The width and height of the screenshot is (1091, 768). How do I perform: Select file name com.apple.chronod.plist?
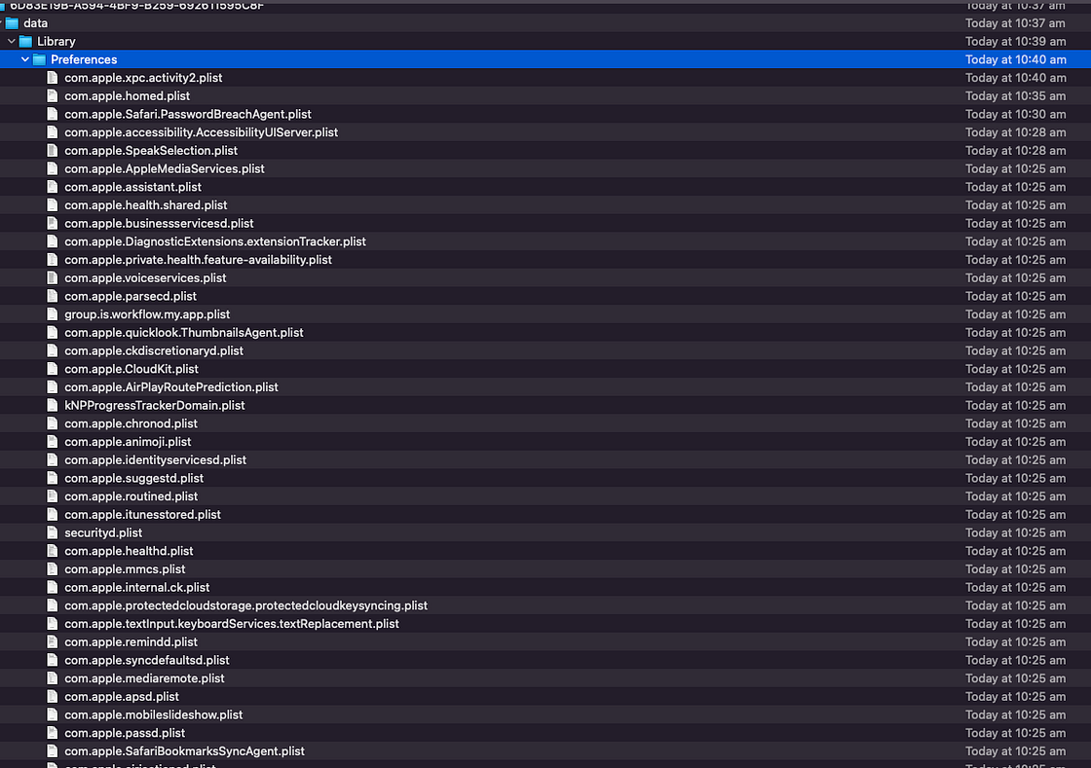(131, 423)
